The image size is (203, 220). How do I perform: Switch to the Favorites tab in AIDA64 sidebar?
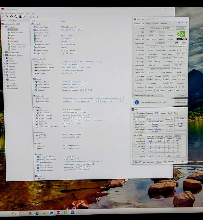(12, 21)
